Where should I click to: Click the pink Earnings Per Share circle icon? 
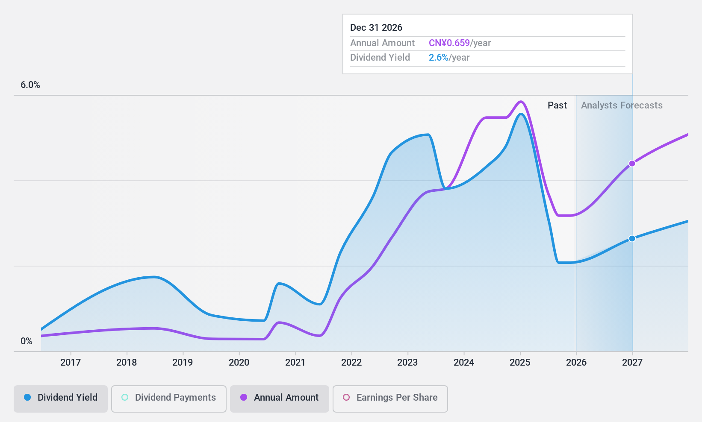[x=346, y=398]
